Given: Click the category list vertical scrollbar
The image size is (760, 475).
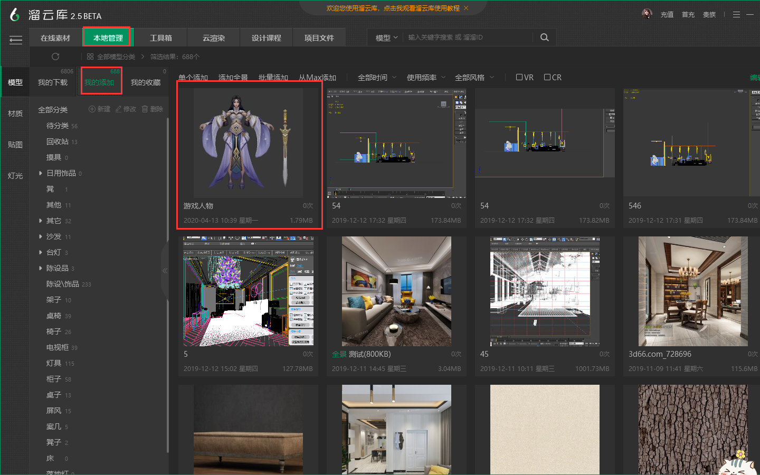Looking at the screenshot, I should tap(168, 285).
